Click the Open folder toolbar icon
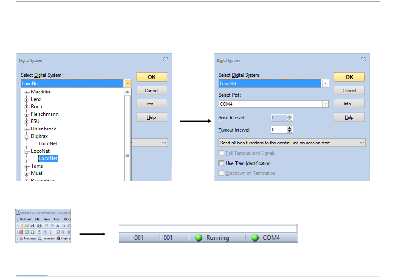This screenshot has height=278, width=403. pyautogui.click(x=26, y=225)
